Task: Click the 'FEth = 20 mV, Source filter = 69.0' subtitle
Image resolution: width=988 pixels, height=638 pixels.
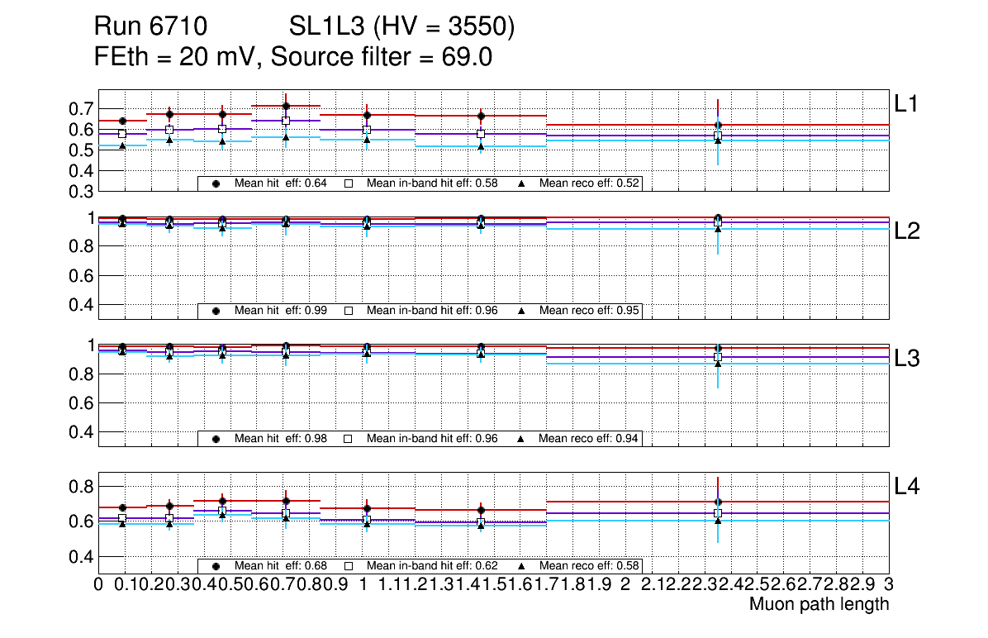Action: [x=294, y=58]
